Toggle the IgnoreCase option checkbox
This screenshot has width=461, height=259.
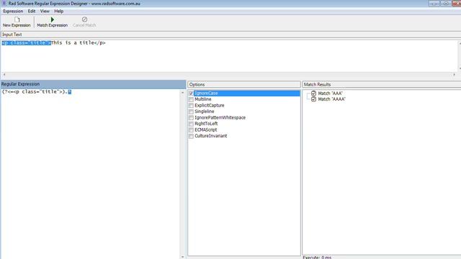[191, 94]
